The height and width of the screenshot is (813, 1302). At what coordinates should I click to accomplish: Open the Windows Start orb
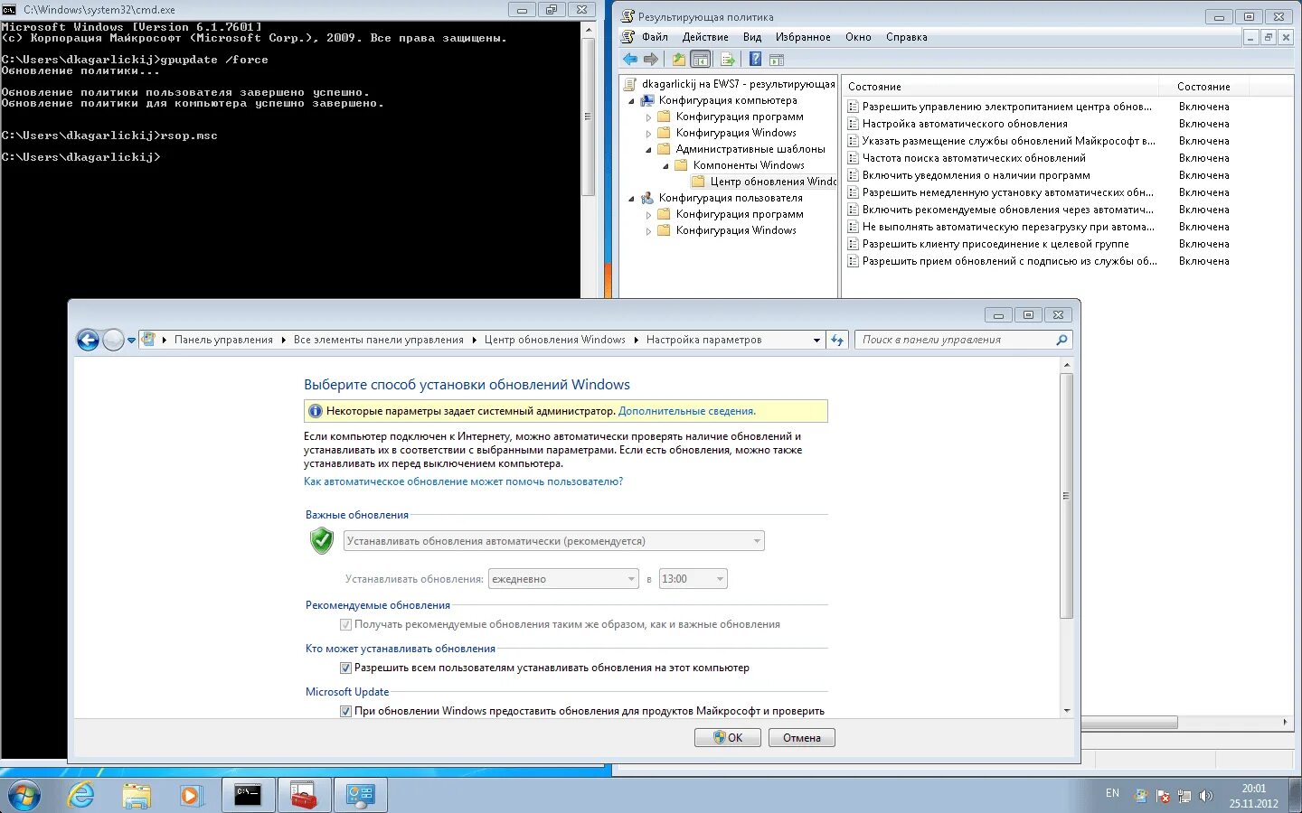point(24,796)
